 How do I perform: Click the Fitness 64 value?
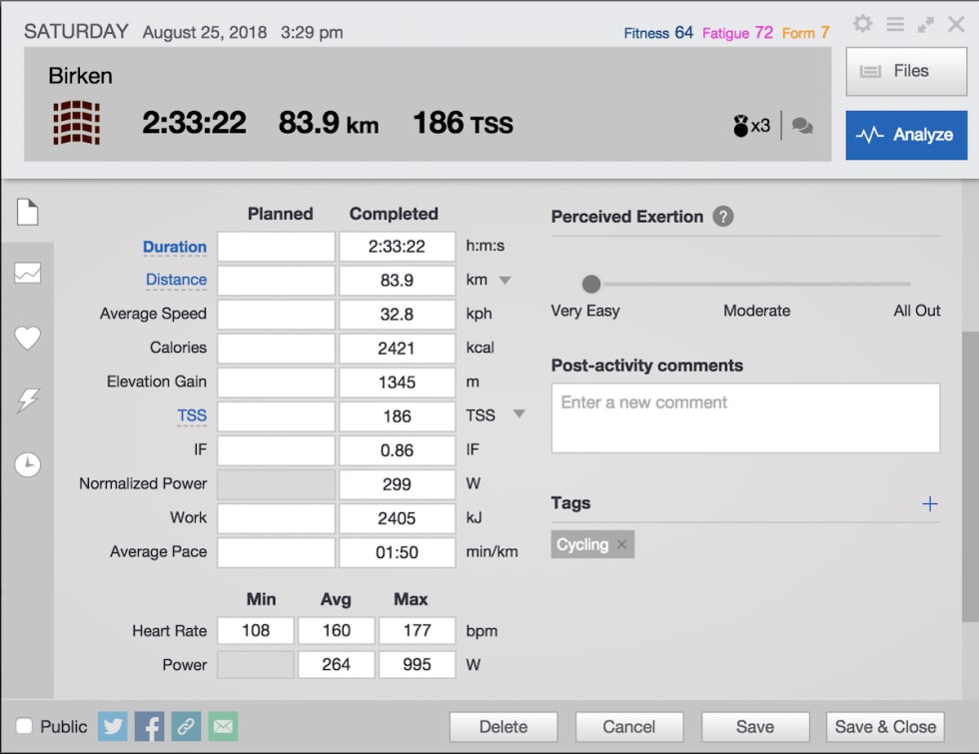point(658,33)
